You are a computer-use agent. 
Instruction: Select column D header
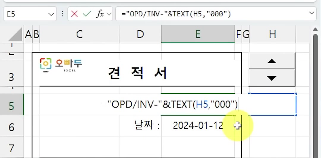point(140,34)
